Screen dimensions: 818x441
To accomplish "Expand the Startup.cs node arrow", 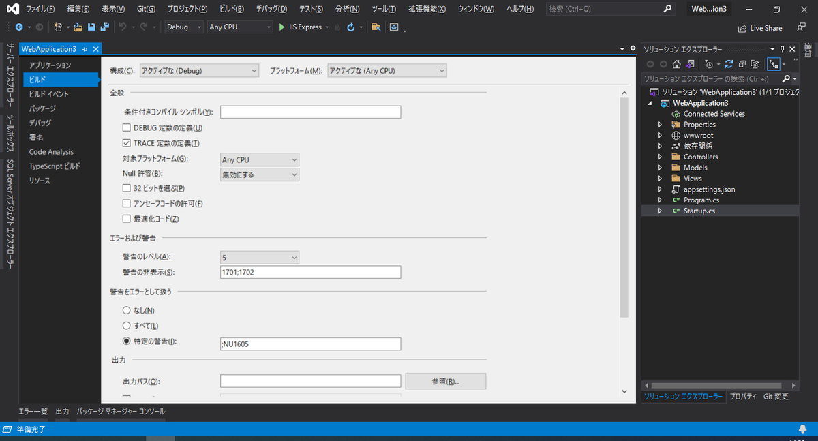I will (x=660, y=211).
